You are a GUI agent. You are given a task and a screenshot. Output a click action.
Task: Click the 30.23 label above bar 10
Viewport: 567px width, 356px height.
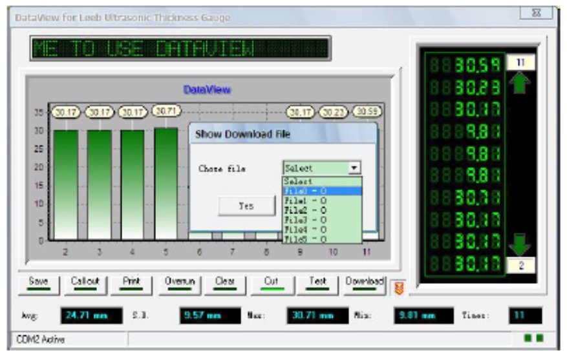tap(333, 112)
